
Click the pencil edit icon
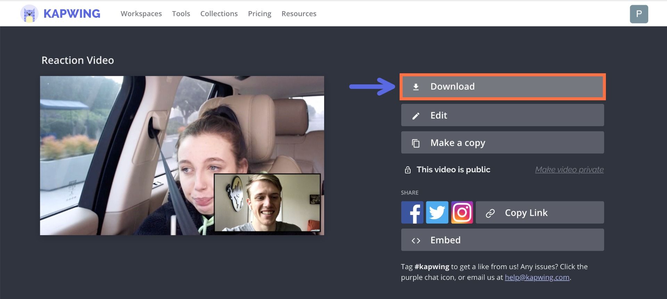click(415, 116)
